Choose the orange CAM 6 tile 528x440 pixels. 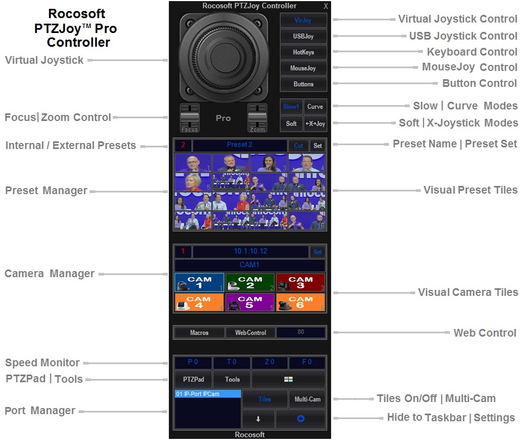[300, 302]
